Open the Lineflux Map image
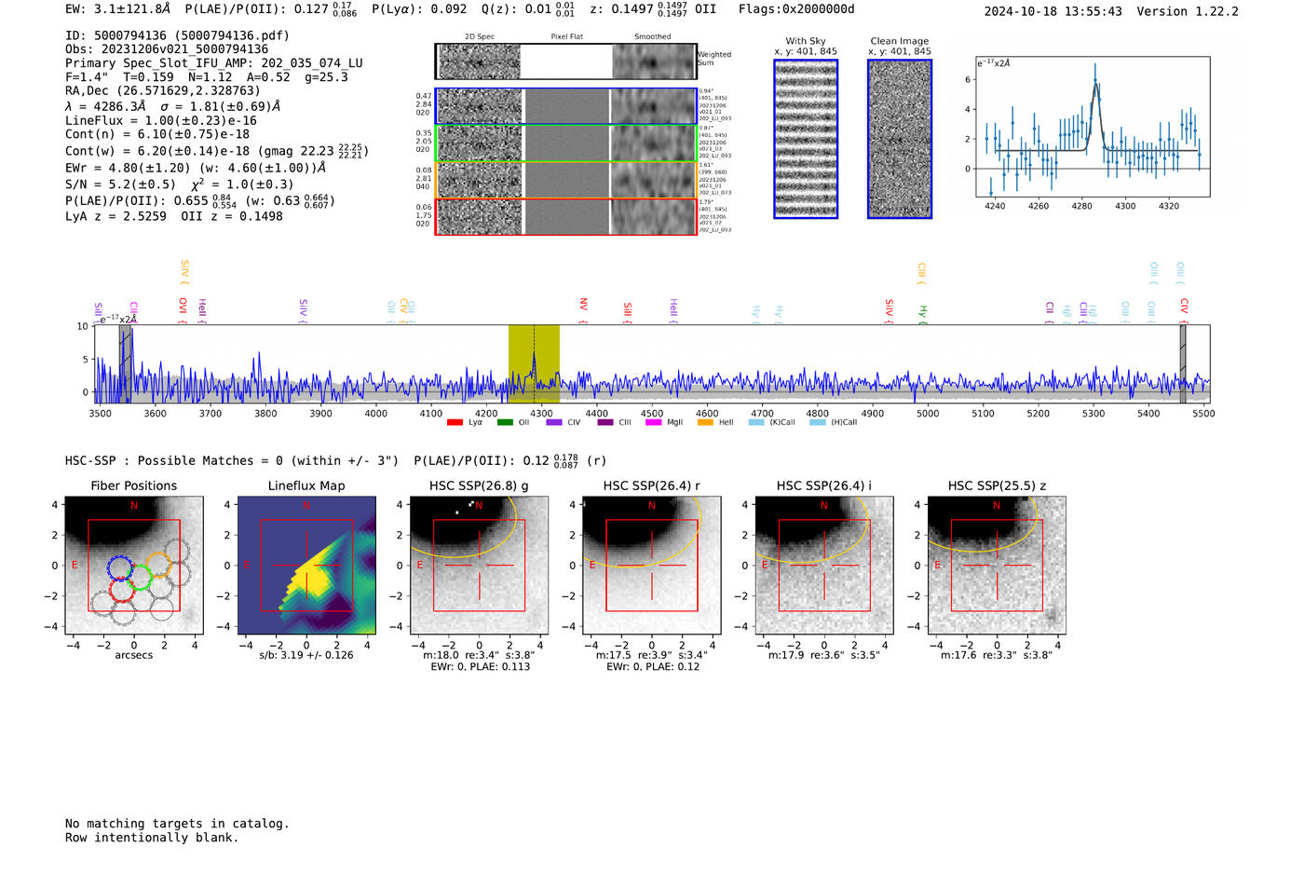 [x=306, y=566]
